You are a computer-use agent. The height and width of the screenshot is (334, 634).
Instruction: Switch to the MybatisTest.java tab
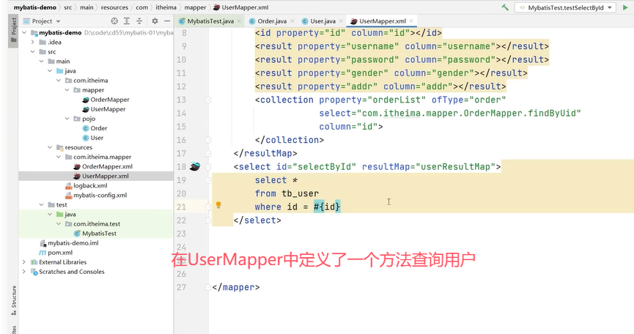(x=210, y=21)
